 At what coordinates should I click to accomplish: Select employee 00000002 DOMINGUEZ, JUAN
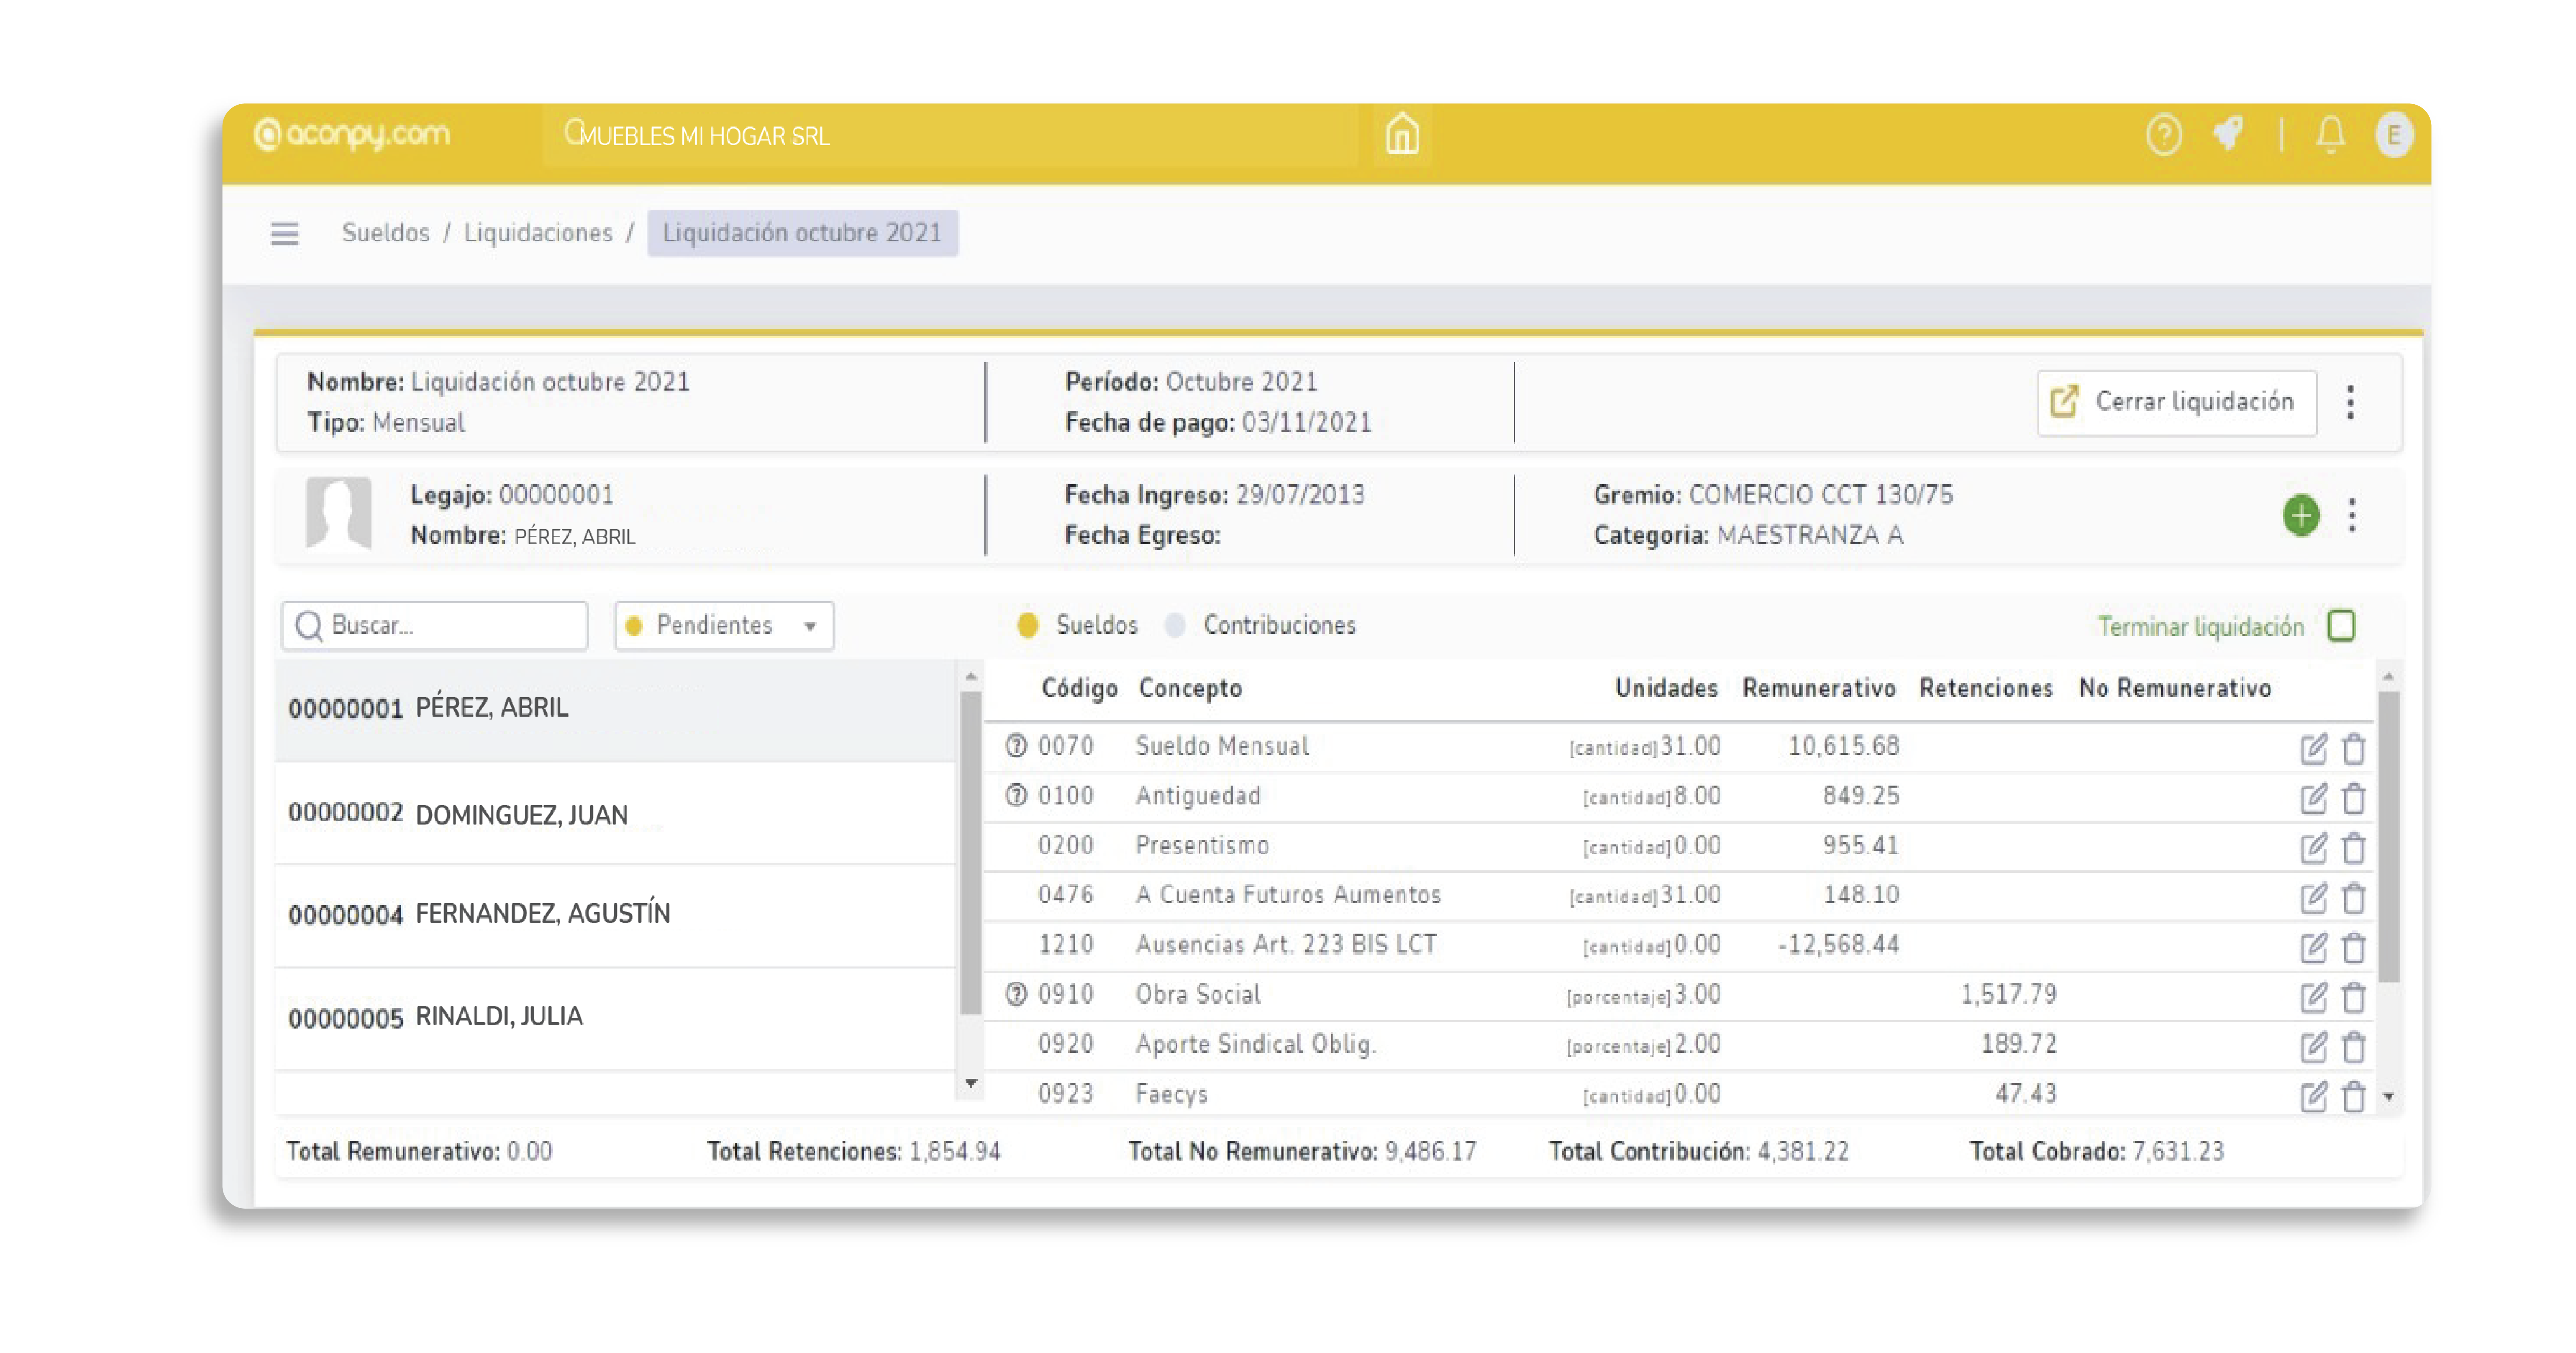615,814
